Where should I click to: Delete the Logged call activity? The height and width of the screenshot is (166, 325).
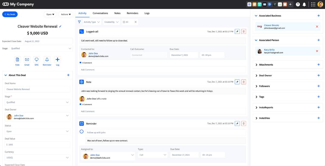pyautogui.click(x=243, y=32)
